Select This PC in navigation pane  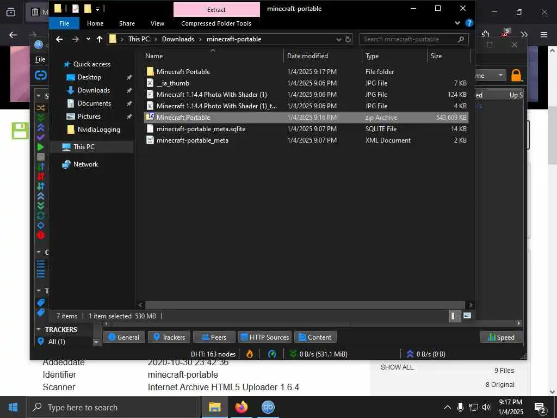(84, 147)
